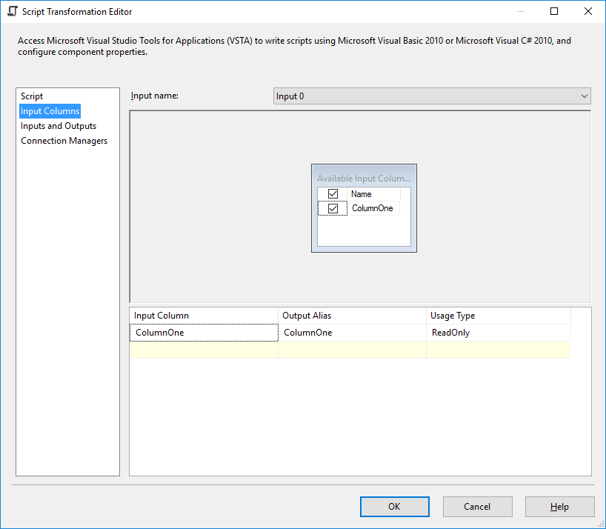This screenshot has height=529, width=606.
Task: Switch to the Inputs and Outputs page
Action: pos(59,125)
